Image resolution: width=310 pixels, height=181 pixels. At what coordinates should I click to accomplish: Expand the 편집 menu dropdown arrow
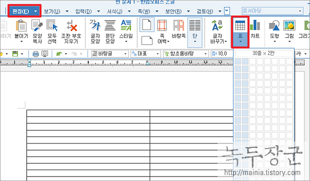click(x=35, y=11)
